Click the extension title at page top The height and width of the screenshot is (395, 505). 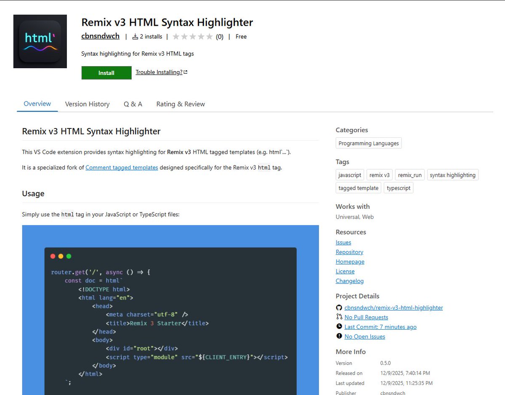pos(167,22)
